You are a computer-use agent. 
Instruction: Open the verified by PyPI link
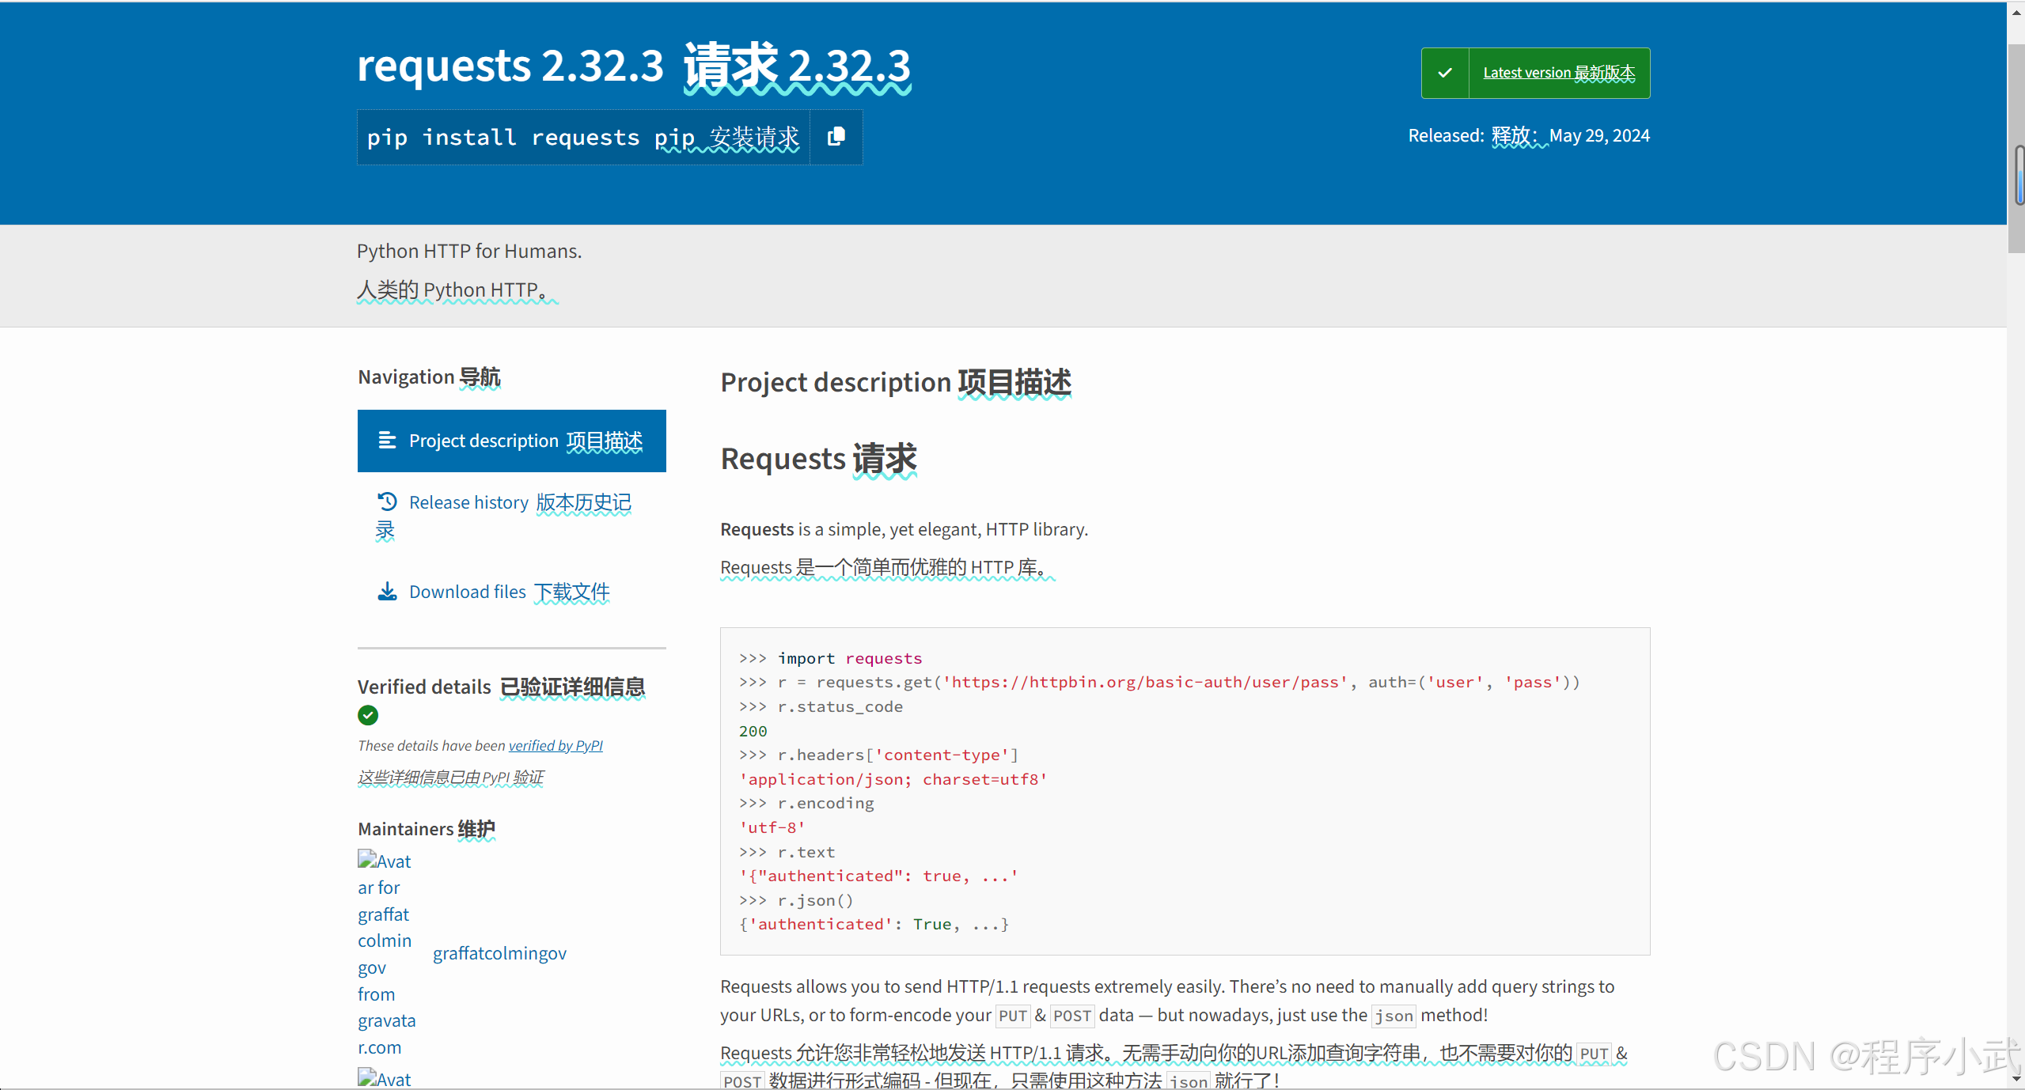click(556, 745)
